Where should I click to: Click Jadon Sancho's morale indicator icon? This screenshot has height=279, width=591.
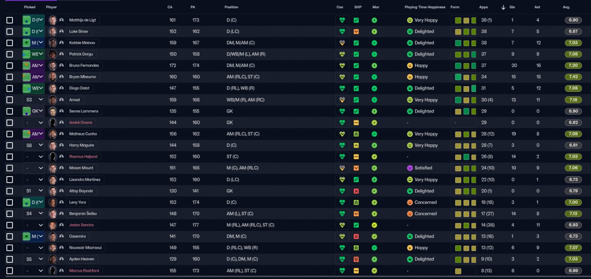coord(374,225)
